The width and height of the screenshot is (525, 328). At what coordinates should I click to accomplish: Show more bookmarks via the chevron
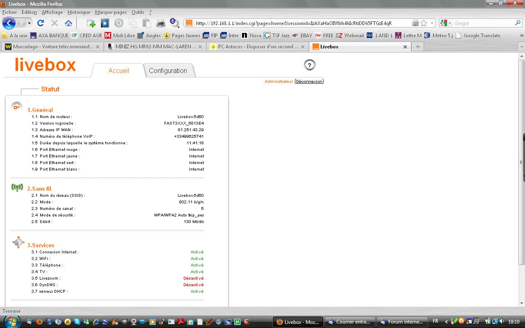[521, 36]
